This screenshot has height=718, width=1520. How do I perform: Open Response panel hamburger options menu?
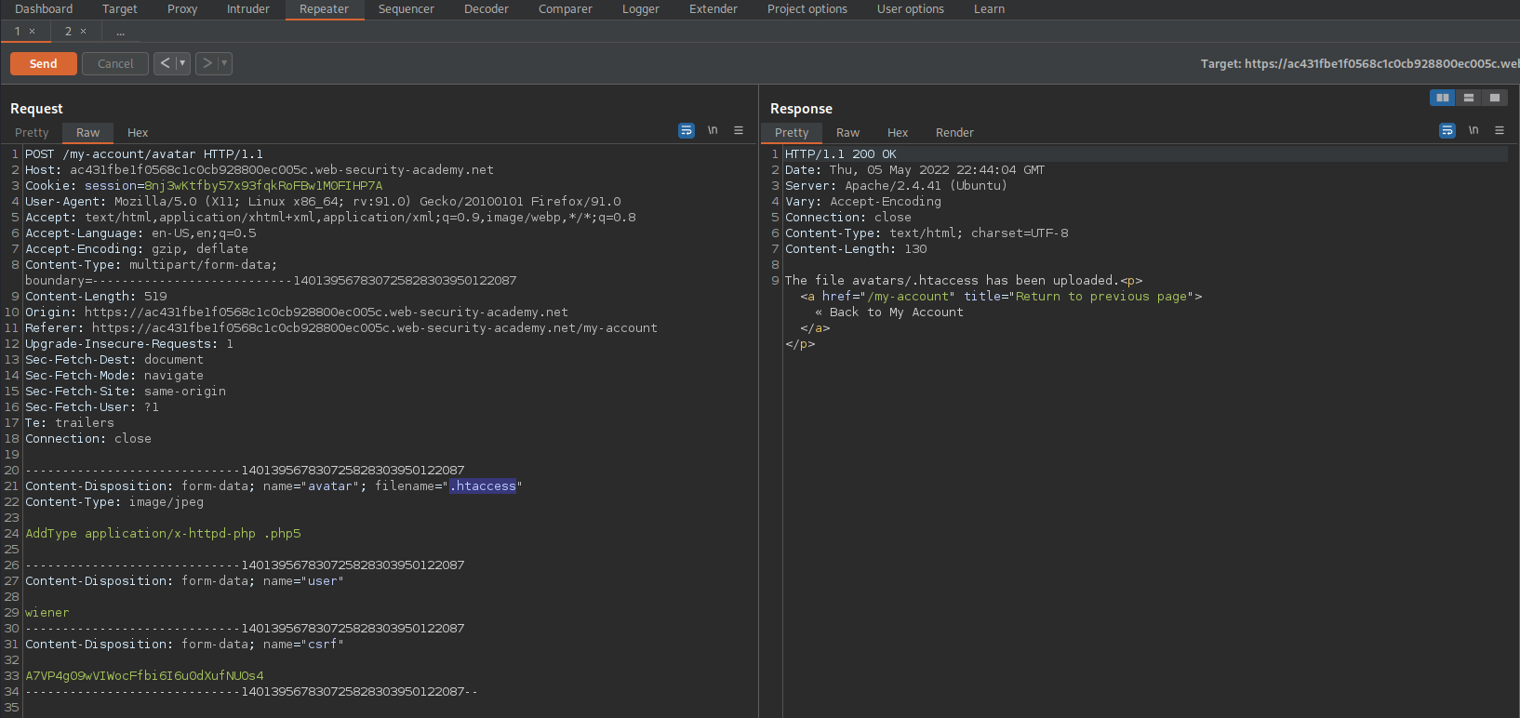pyautogui.click(x=1500, y=131)
